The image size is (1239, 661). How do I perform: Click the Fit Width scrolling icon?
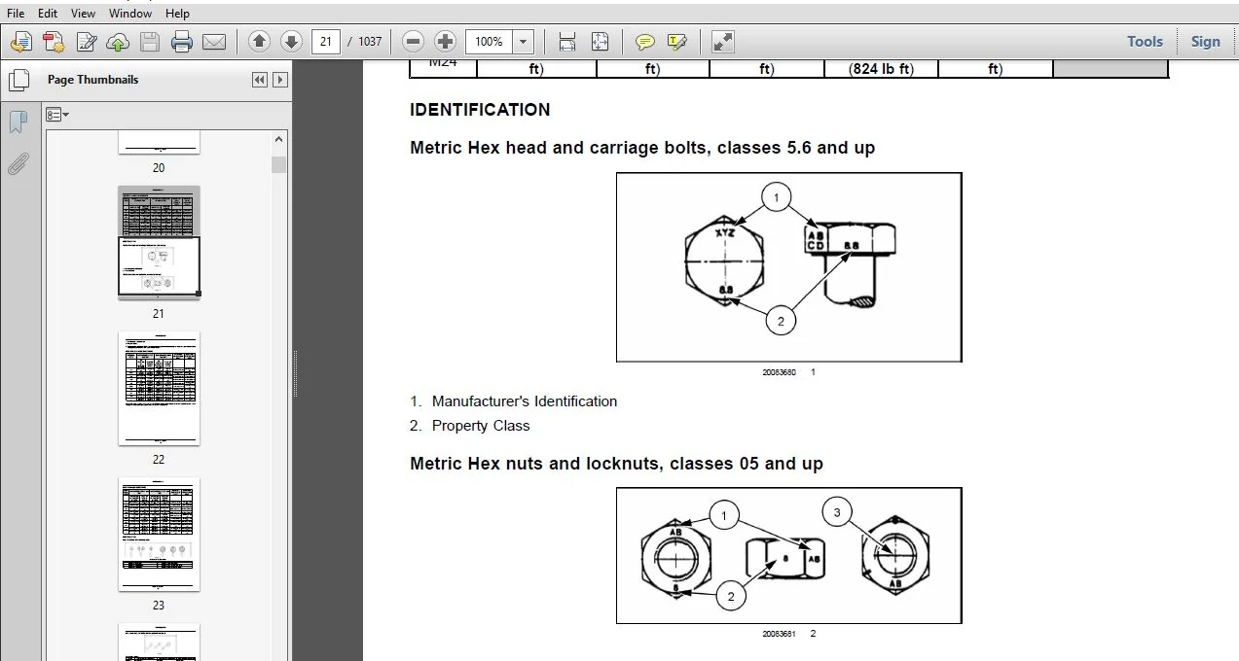[567, 41]
